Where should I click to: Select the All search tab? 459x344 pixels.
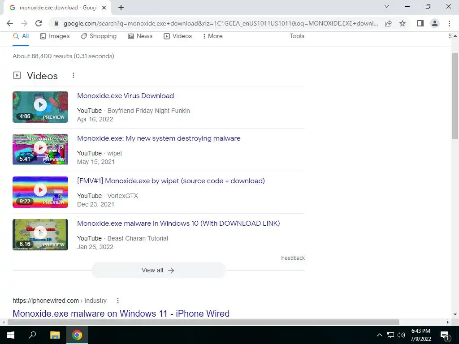pos(21,36)
